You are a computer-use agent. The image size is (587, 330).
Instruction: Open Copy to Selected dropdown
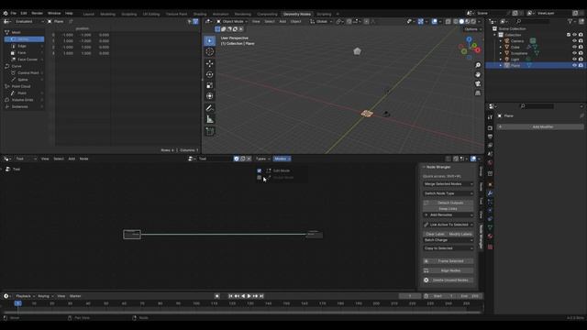point(449,248)
